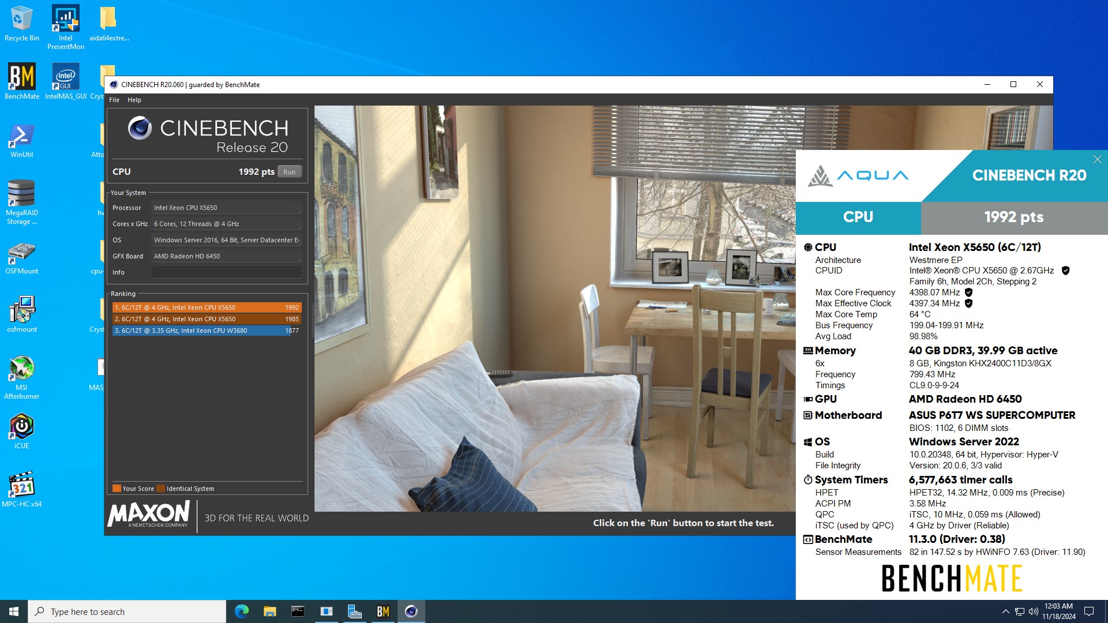This screenshot has width=1108, height=623.
Task: Open volume control tray icon
Action: (1033, 611)
